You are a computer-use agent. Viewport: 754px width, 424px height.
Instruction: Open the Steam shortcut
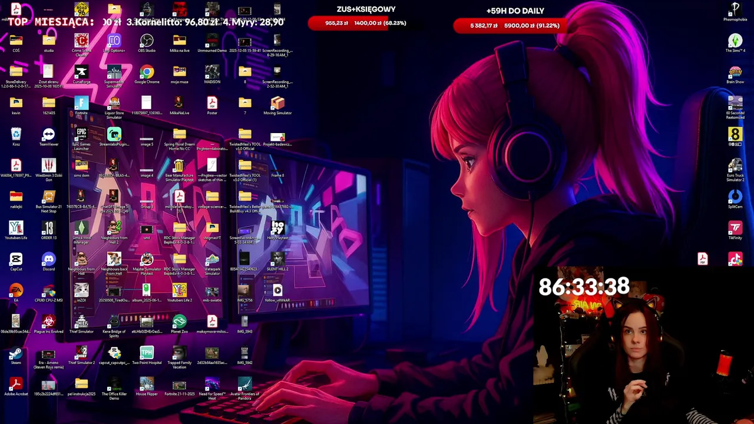coord(16,355)
